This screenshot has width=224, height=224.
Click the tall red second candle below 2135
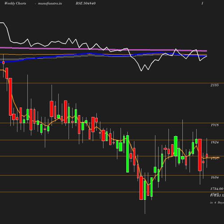coord(10,97)
